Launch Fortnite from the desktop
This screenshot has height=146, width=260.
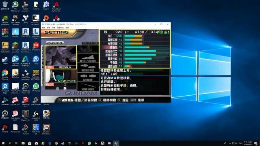click(15, 32)
